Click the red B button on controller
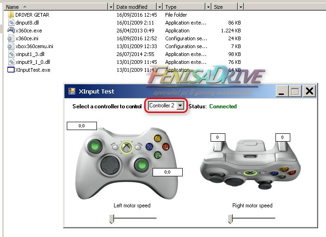 tap(166, 147)
